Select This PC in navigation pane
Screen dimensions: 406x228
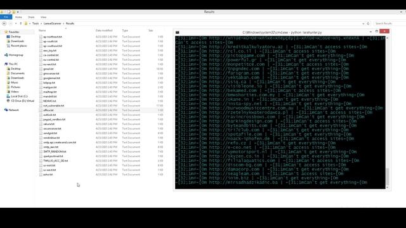coord(13,64)
